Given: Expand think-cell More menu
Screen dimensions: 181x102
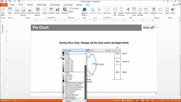Looking at the screenshot, I should point(72,12).
